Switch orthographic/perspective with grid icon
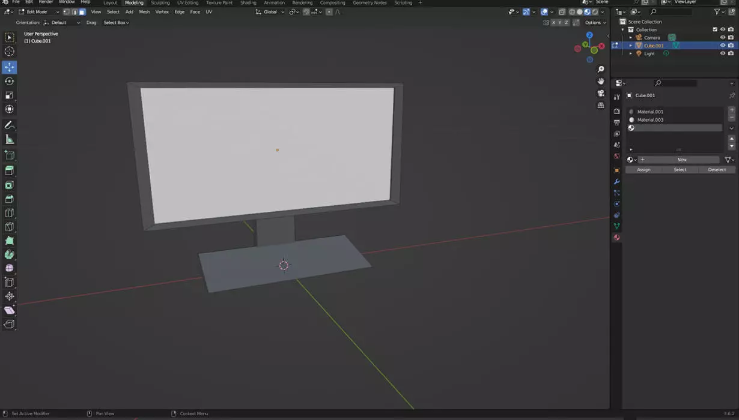The height and width of the screenshot is (420, 739). tap(601, 105)
